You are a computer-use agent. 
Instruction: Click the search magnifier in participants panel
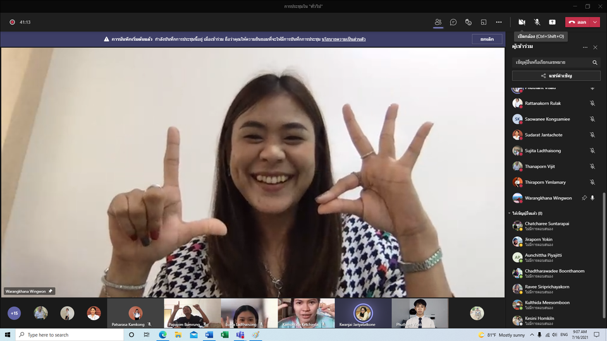[595, 63]
